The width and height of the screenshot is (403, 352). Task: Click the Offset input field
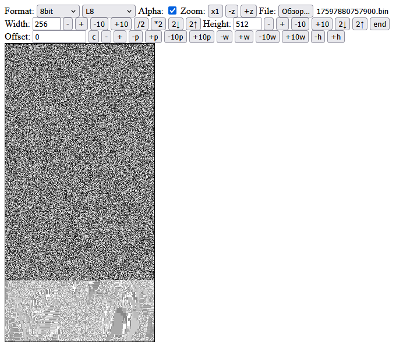tap(59, 37)
